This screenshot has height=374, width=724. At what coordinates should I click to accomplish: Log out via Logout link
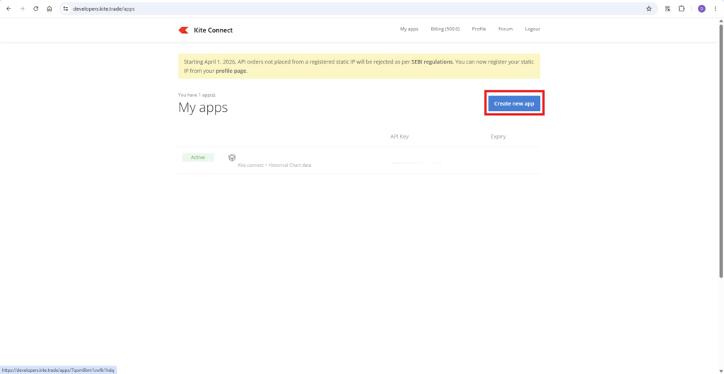pyautogui.click(x=532, y=29)
